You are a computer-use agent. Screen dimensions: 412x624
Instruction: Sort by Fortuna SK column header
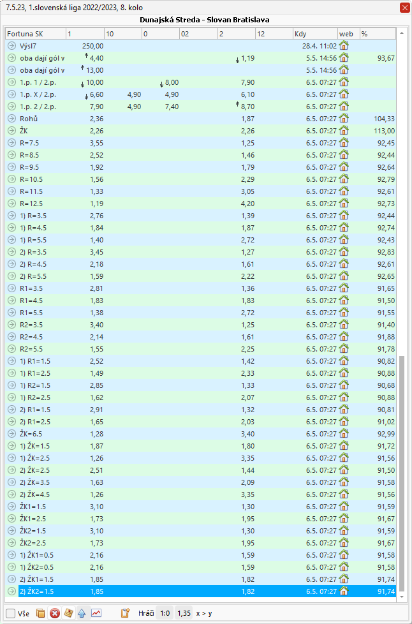35,34
